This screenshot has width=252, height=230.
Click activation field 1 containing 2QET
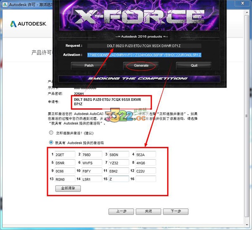tap(65, 154)
